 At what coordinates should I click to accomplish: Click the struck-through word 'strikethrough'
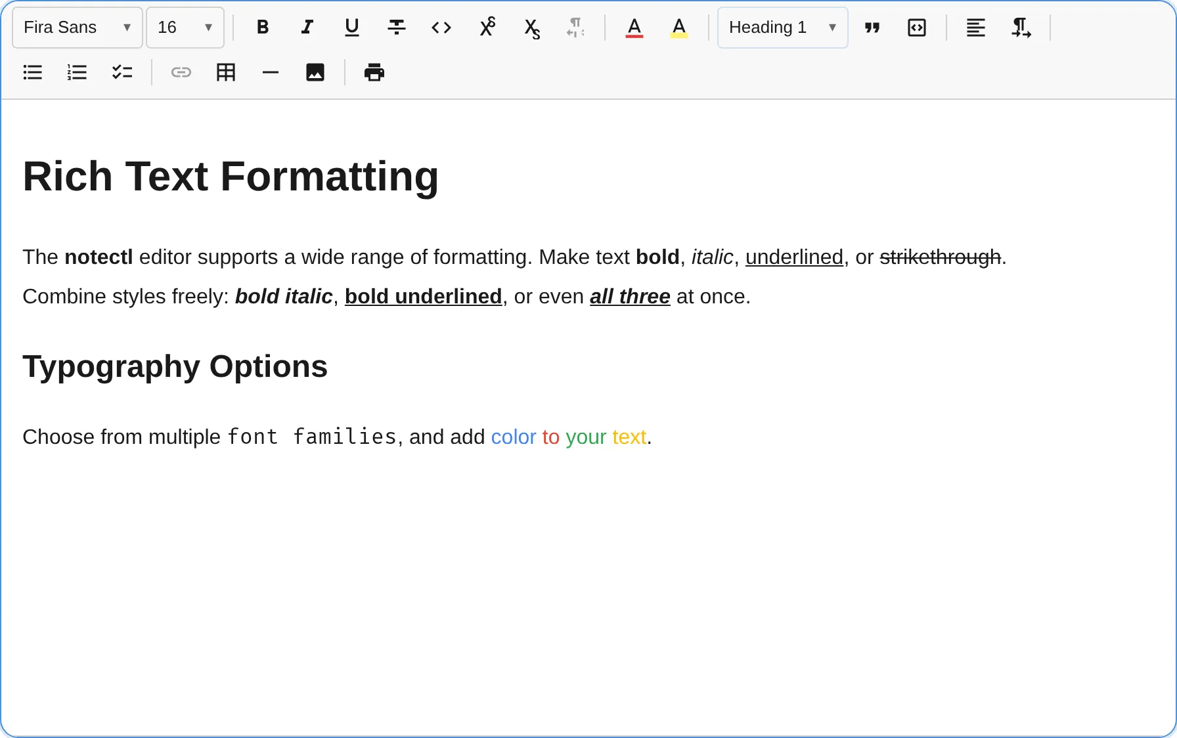[x=941, y=257]
